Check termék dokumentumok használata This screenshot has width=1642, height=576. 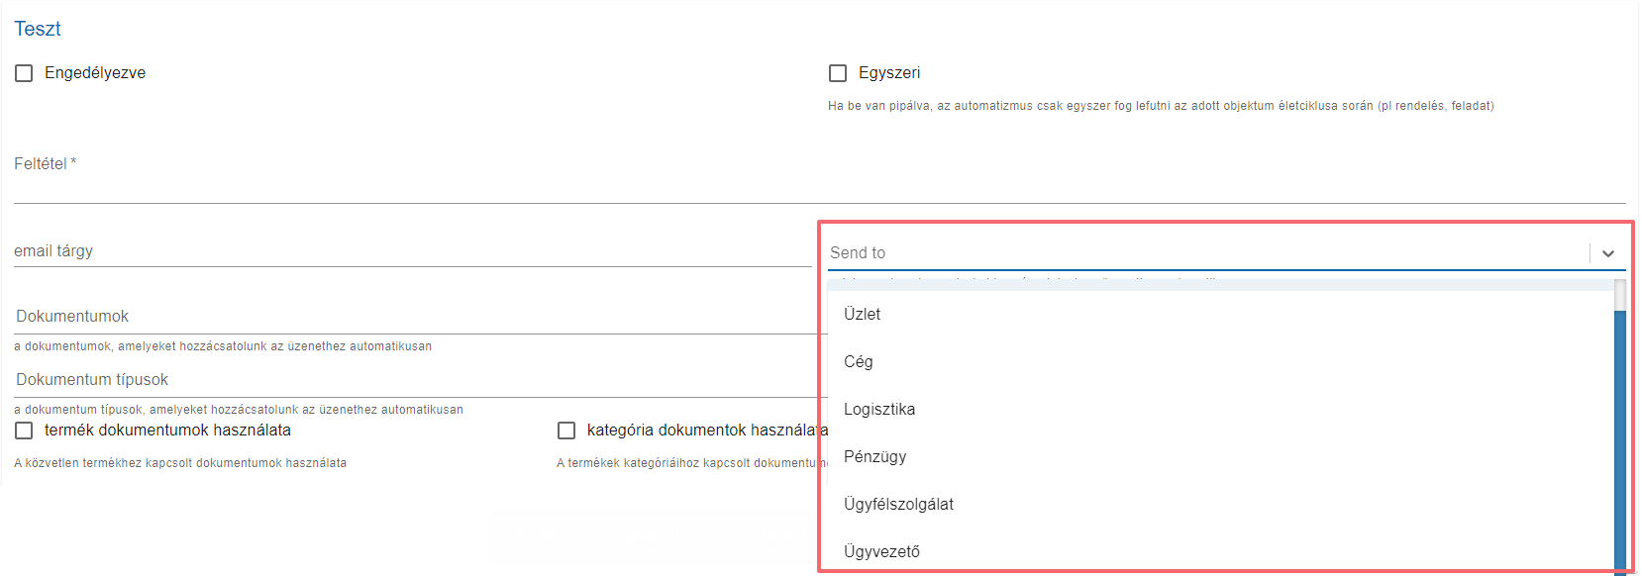tap(24, 431)
